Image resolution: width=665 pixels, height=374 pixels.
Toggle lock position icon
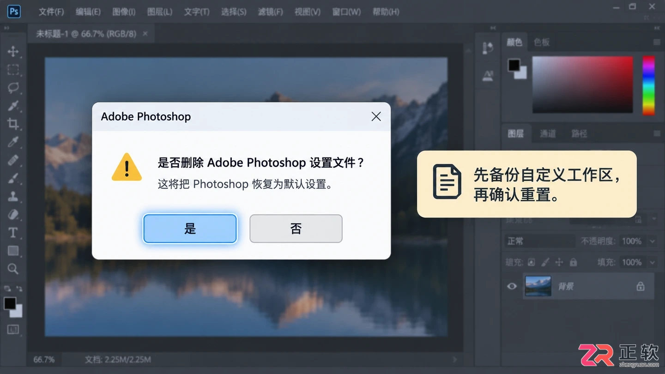(x=559, y=262)
